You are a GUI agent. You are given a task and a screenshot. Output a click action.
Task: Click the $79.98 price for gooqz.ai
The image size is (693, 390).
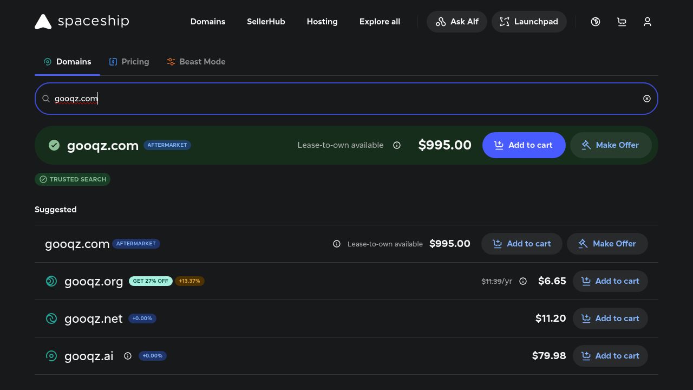click(549, 356)
